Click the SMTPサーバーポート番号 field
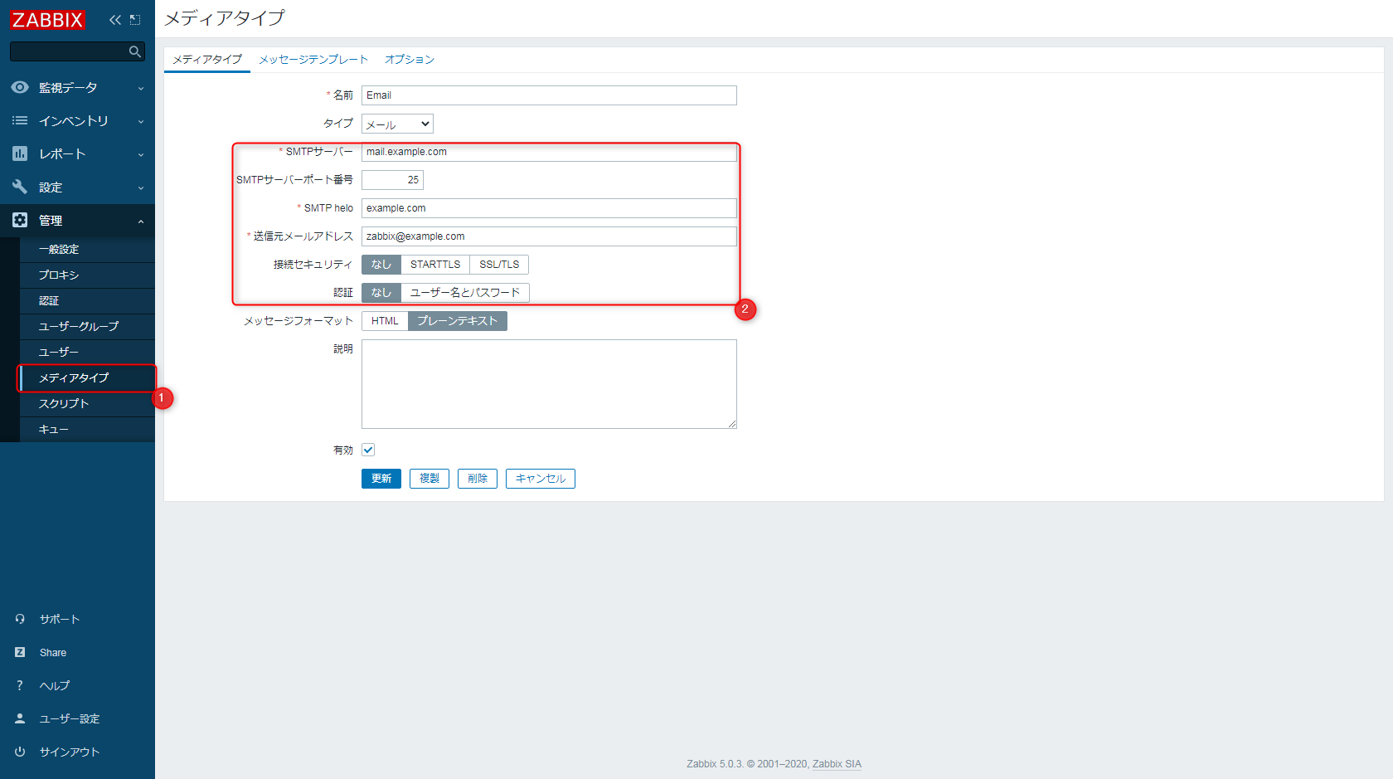The height and width of the screenshot is (779, 1393). (392, 180)
